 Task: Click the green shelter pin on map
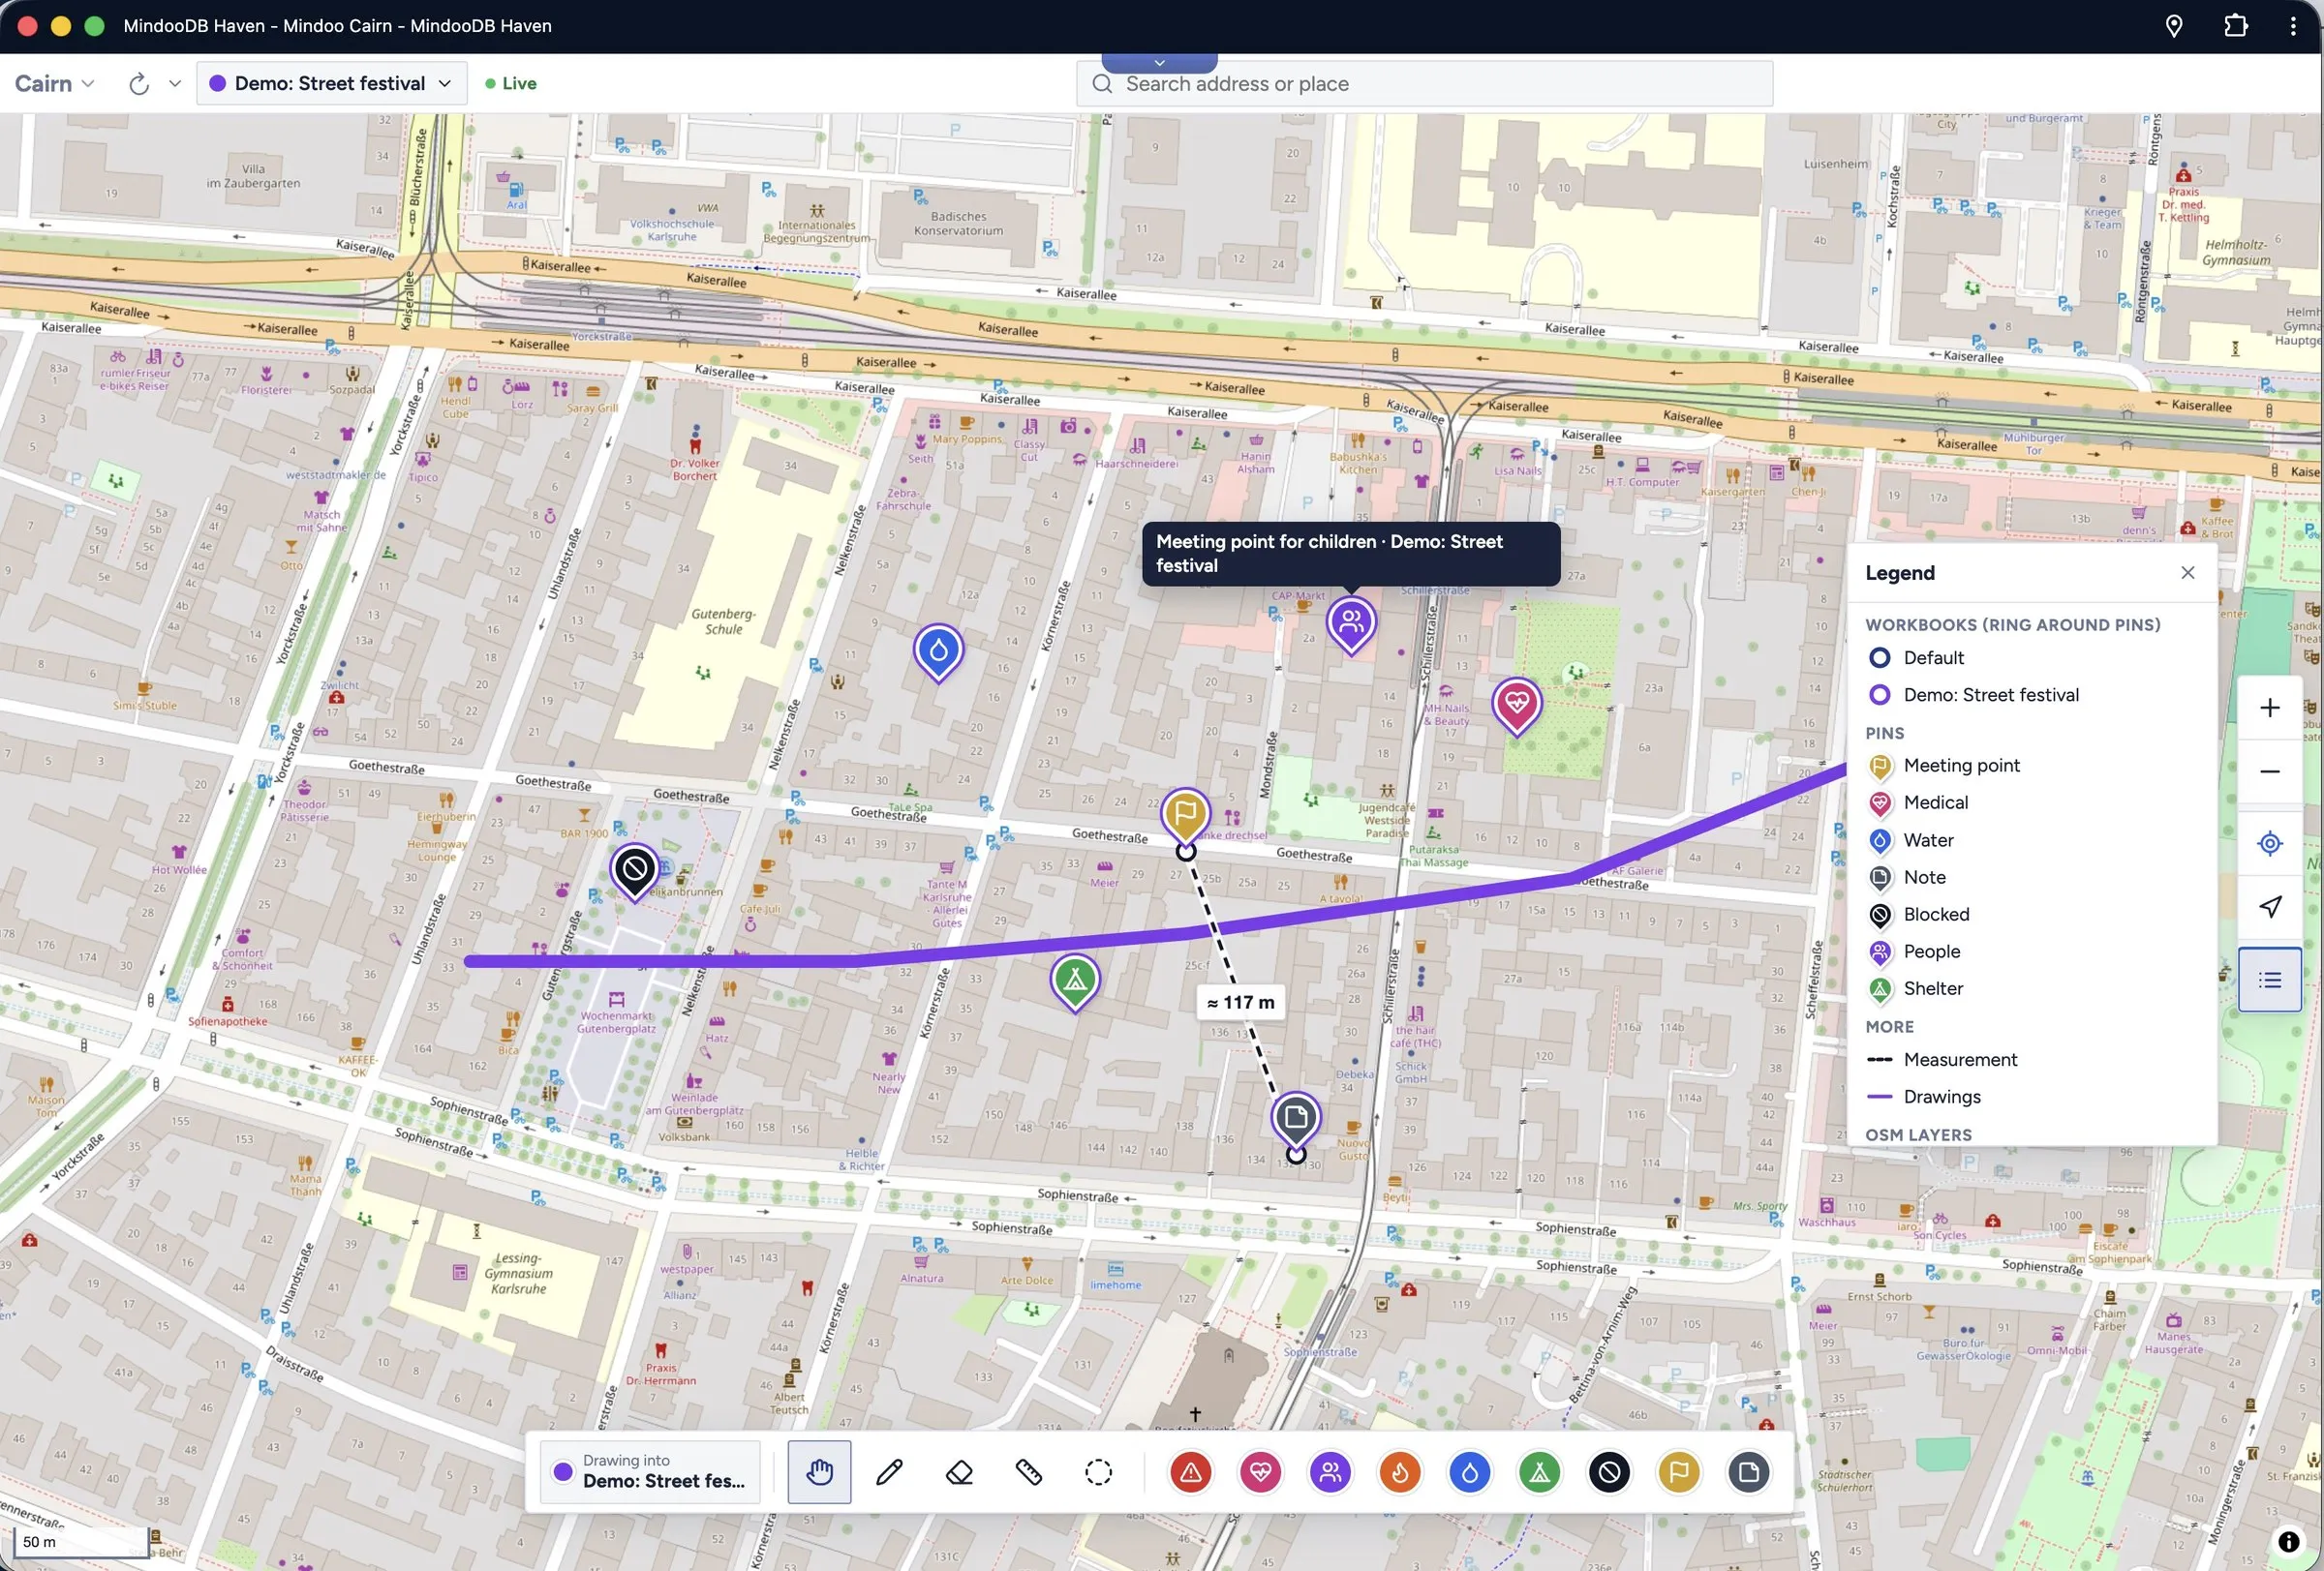point(1075,981)
